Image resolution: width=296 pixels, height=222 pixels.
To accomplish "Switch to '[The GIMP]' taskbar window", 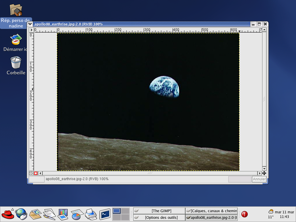I will tap(159, 211).
